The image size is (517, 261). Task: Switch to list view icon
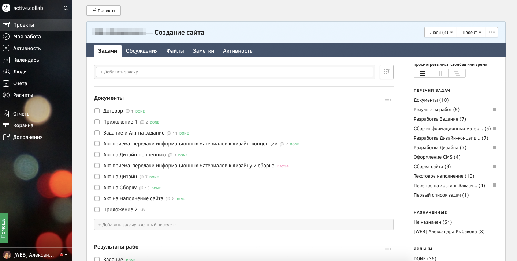pos(423,73)
